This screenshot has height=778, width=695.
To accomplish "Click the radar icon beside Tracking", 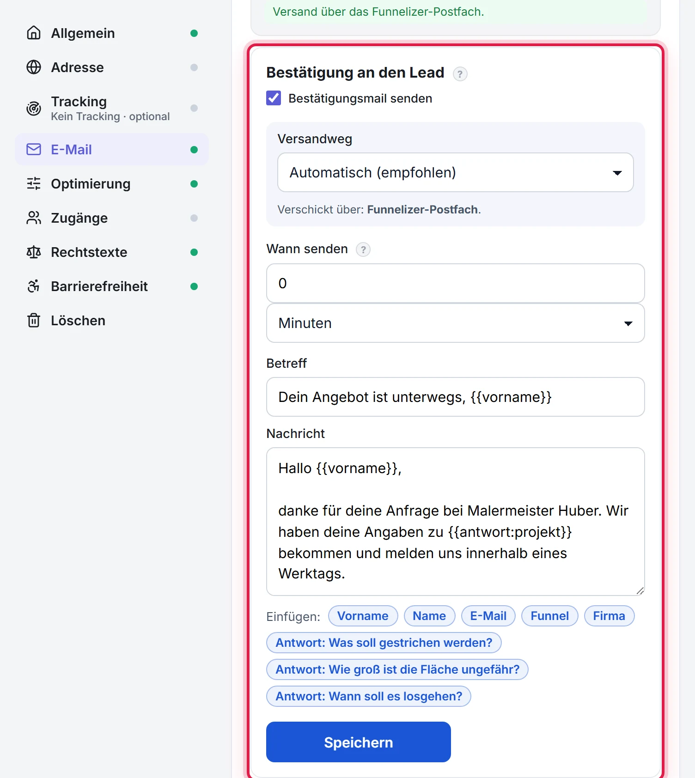I will [34, 109].
